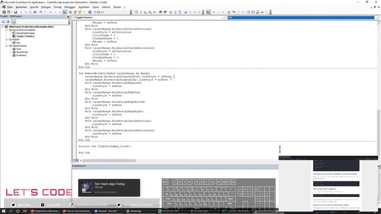Screen dimensions: 381x214
Task: Open the Extras menu
Action: pyautogui.click(x=96, y=7)
